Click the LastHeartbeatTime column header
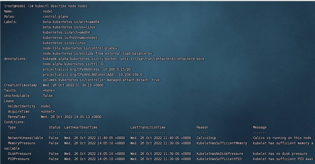The width and height of the screenshot is (315, 164). pyautogui.click(x=81, y=127)
